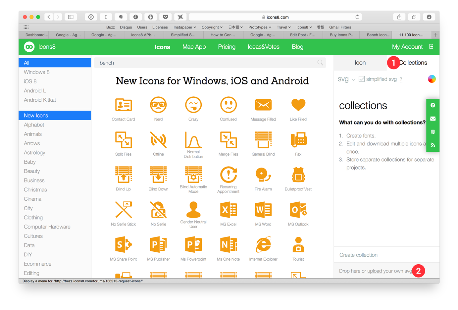
Task: Click the search magnifier icon
Action: 320,62
